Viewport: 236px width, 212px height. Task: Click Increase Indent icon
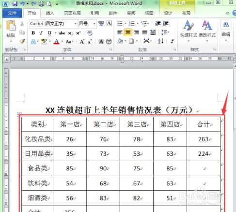click(166, 24)
